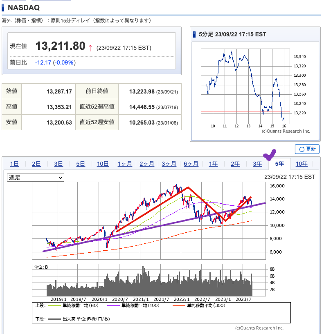Click the 前日終値 value 13,223.98
This screenshot has height=334, width=324.
coord(142,91)
